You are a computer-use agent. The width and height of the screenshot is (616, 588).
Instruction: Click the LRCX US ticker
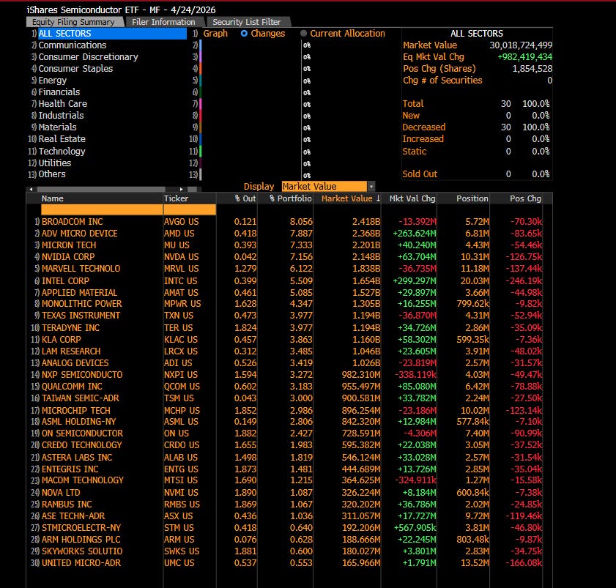click(x=181, y=351)
